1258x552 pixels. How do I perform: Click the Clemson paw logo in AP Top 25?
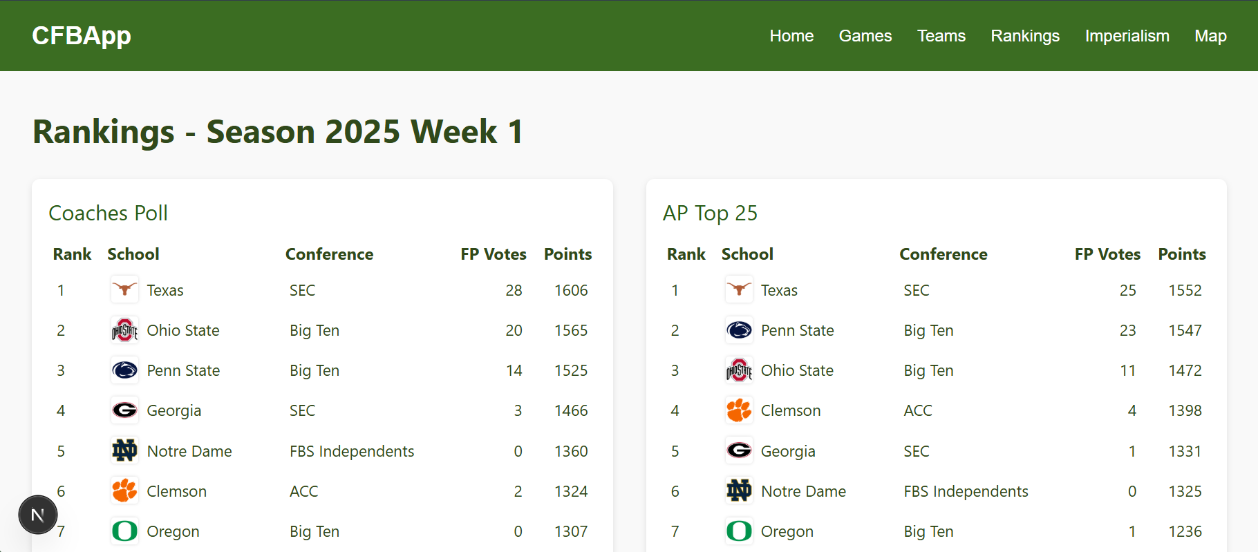(738, 410)
